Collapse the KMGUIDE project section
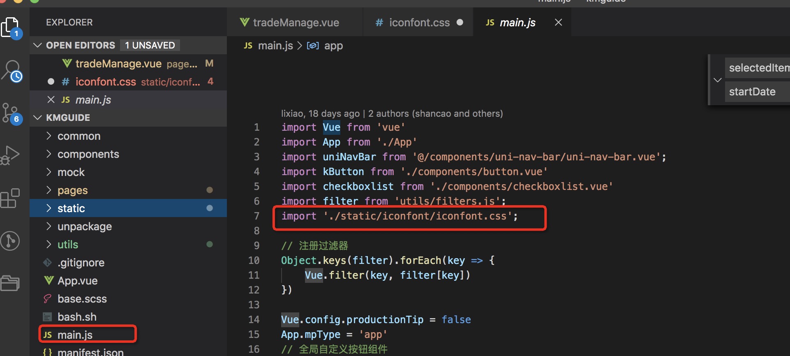 [x=38, y=118]
